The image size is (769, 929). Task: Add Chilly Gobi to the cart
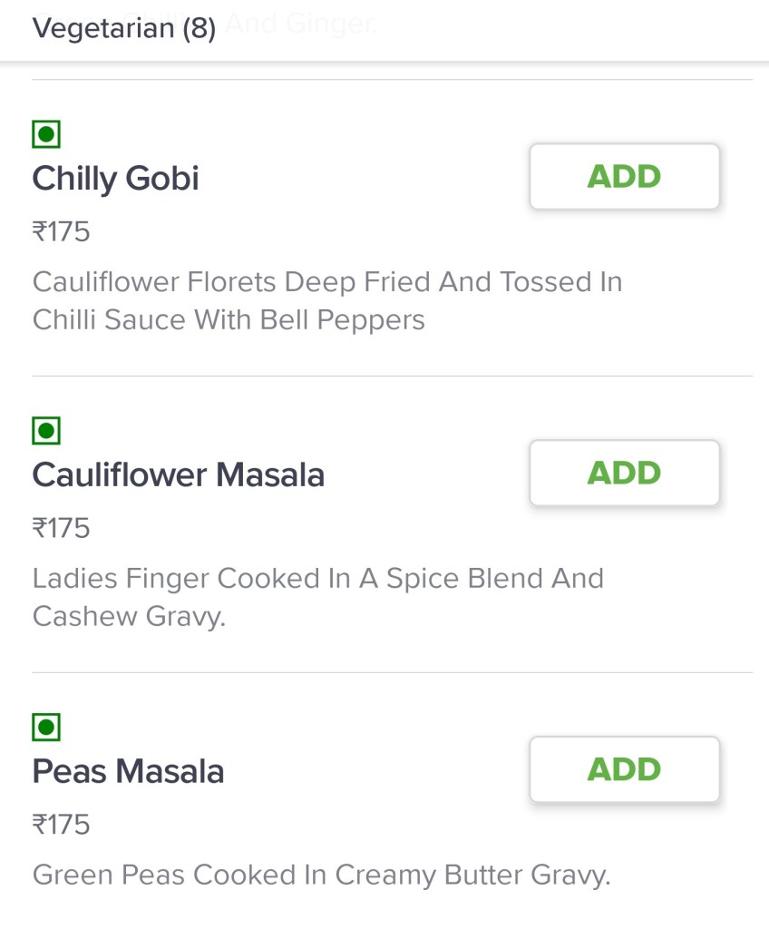pyautogui.click(x=624, y=177)
